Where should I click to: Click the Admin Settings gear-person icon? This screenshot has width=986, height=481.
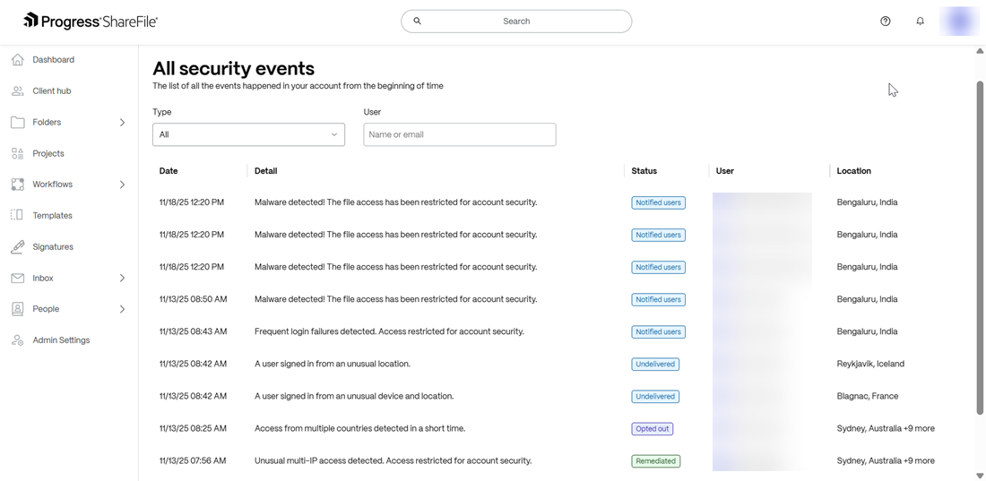(x=18, y=340)
